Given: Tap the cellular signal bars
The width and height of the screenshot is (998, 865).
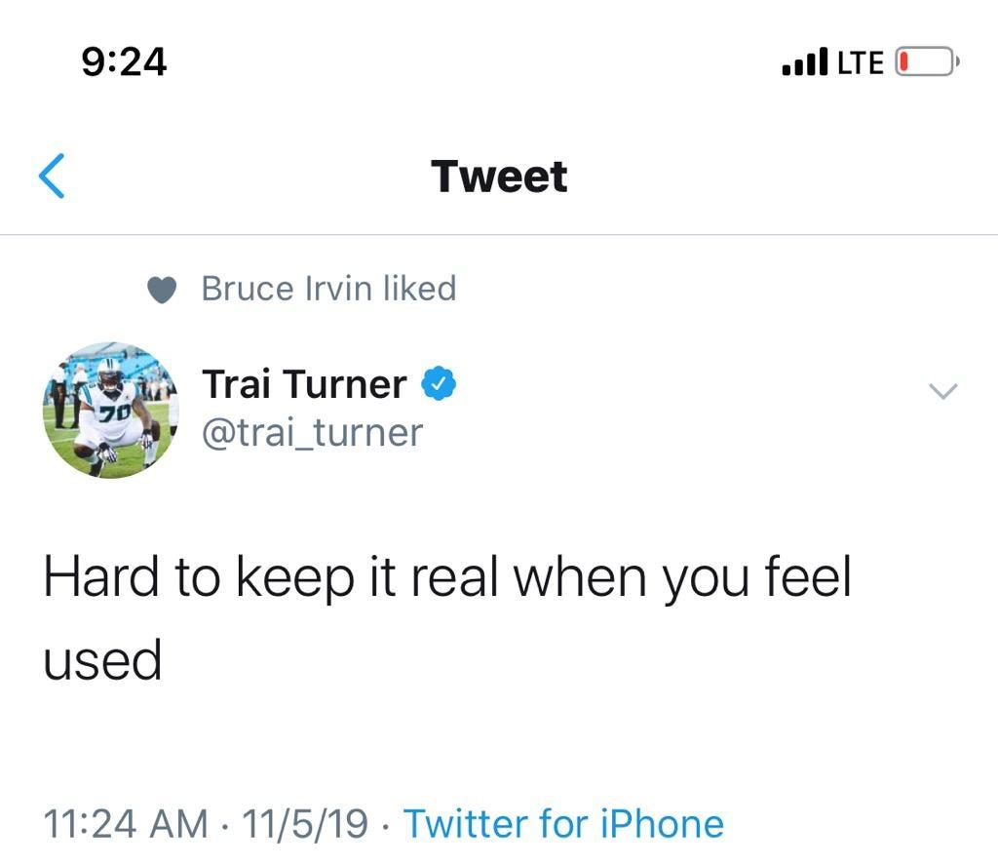Looking at the screenshot, I should (x=805, y=61).
